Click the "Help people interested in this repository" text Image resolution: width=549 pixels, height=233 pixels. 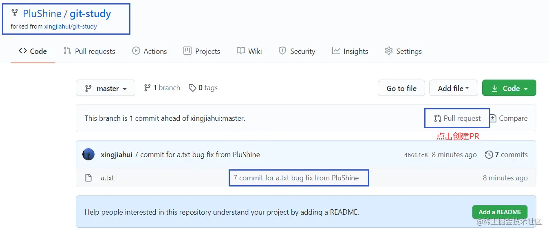222,212
